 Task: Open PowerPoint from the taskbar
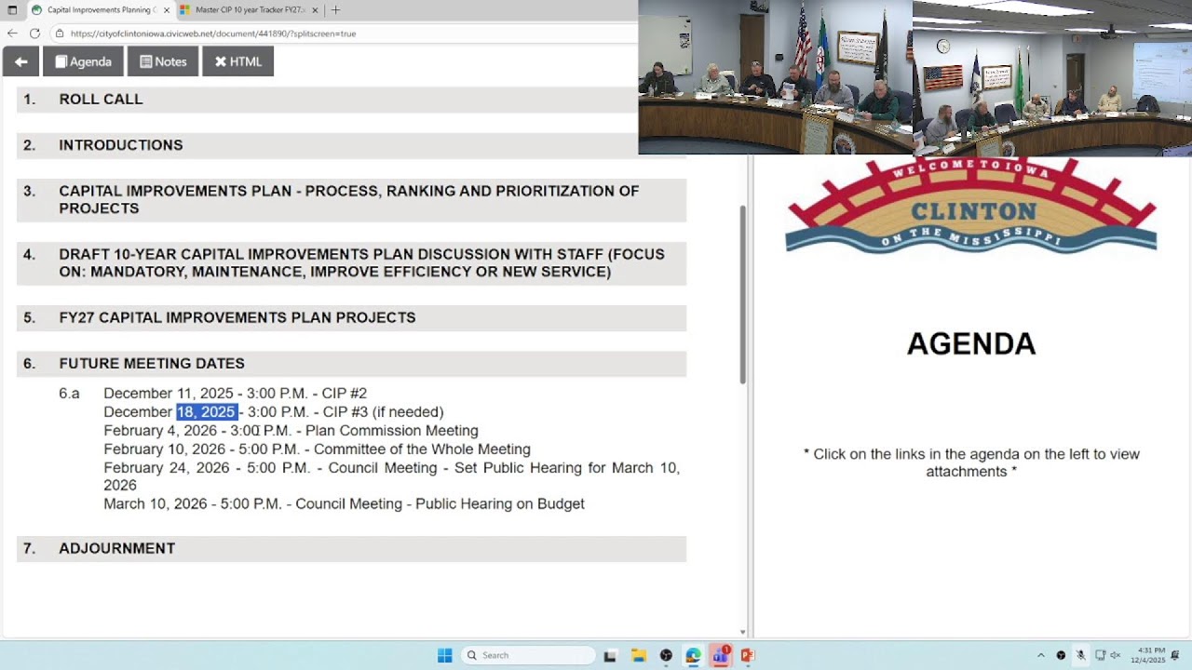pos(747,655)
